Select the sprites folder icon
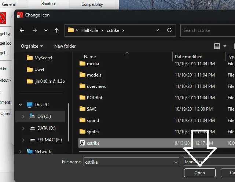Image resolution: width=235 pixels, height=182 pixels. pyautogui.click(x=82, y=131)
